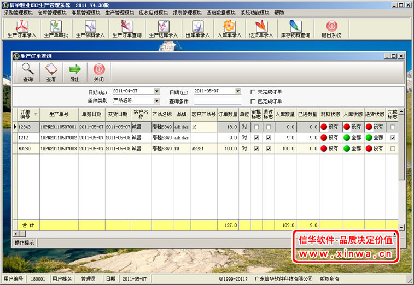The width and height of the screenshot is (414, 285).
Task: Open the 采购管理模块 menu
Action: [x=18, y=12]
